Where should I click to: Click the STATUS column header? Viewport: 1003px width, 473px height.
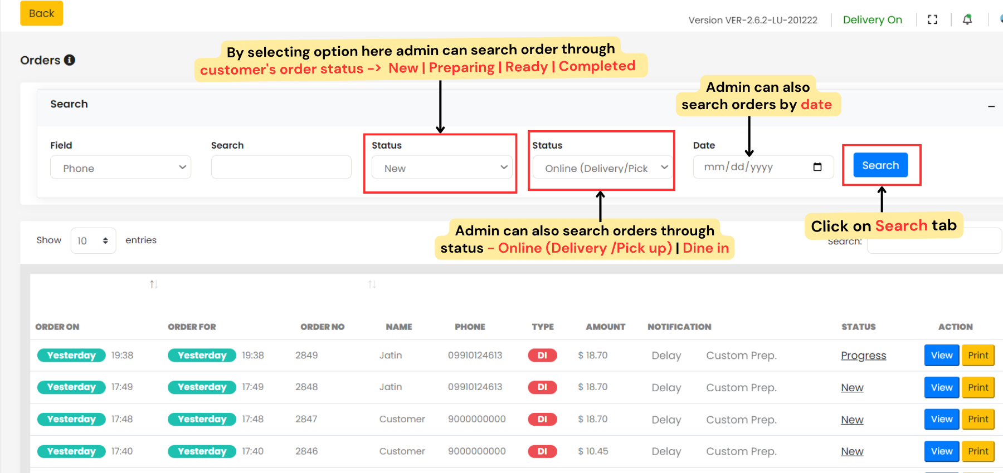click(x=859, y=327)
